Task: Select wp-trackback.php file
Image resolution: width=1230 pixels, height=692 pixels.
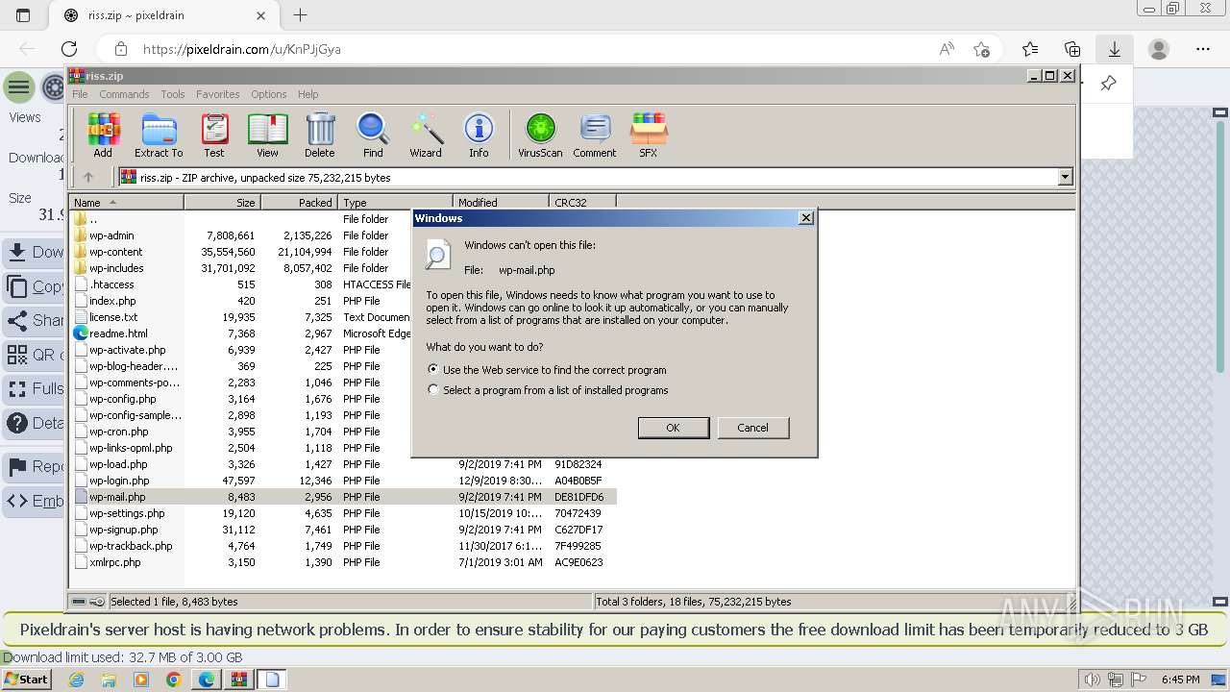Action: 131,546
